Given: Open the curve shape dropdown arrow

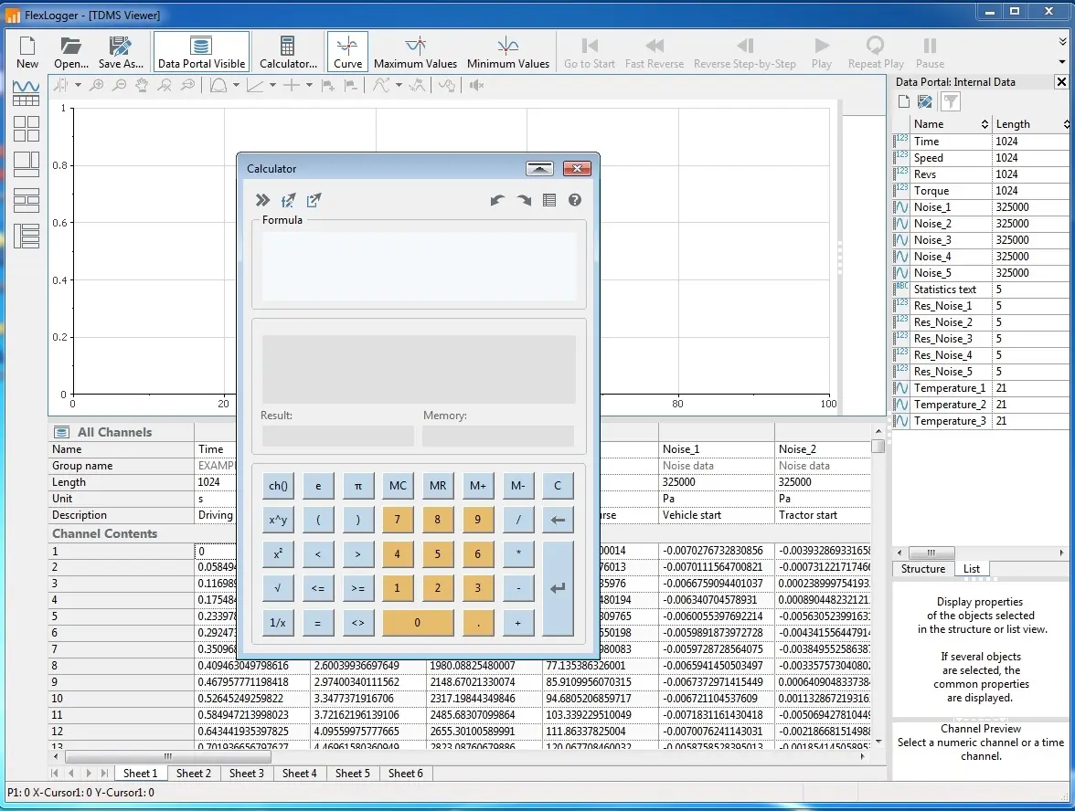Looking at the screenshot, I should pos(236,85).
